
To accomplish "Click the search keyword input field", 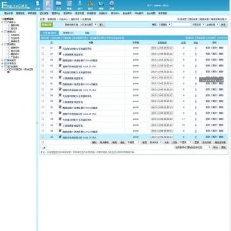I will 181,24.
